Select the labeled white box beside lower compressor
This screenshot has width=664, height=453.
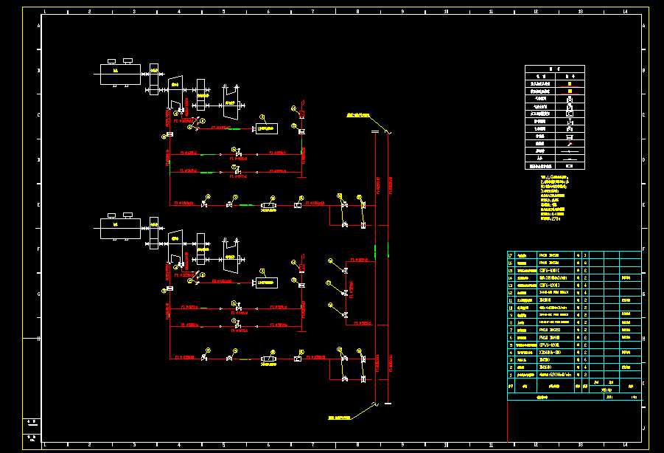(266, 283)
